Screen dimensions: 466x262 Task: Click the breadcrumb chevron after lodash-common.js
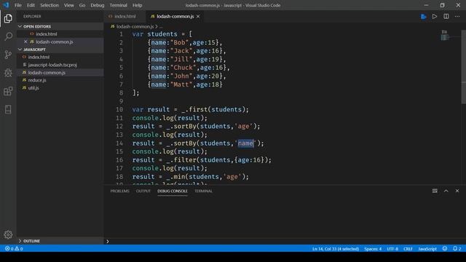pyautogui.click(x=157, y=26)
